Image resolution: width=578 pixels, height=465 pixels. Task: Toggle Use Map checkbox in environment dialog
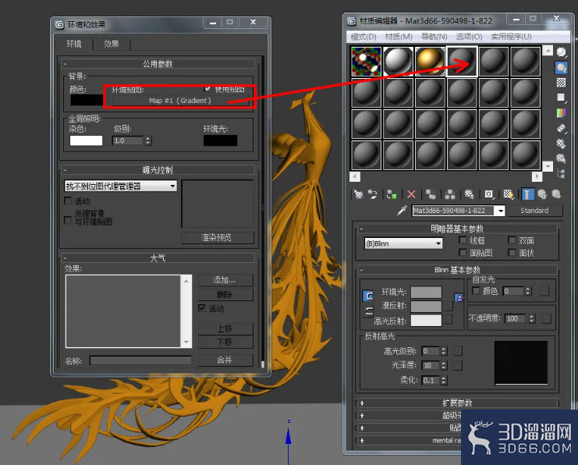pyautogui.click(x=207, y=89)
